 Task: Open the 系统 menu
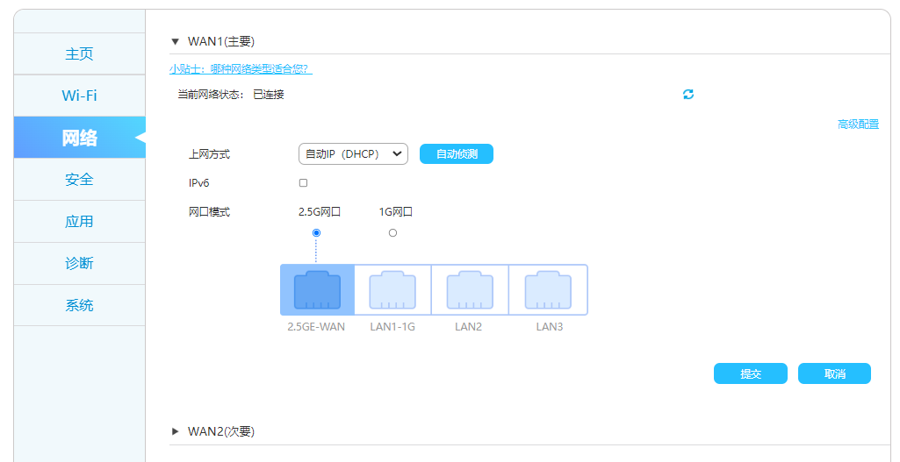[x=79, y=305]
